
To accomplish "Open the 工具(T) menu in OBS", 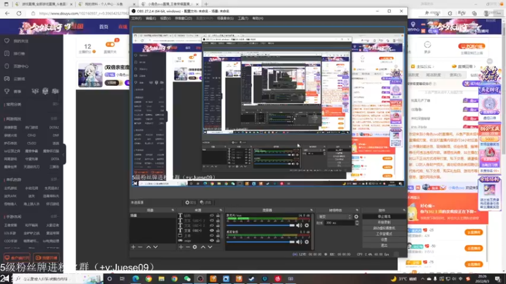I will click(x=243, y=18).
